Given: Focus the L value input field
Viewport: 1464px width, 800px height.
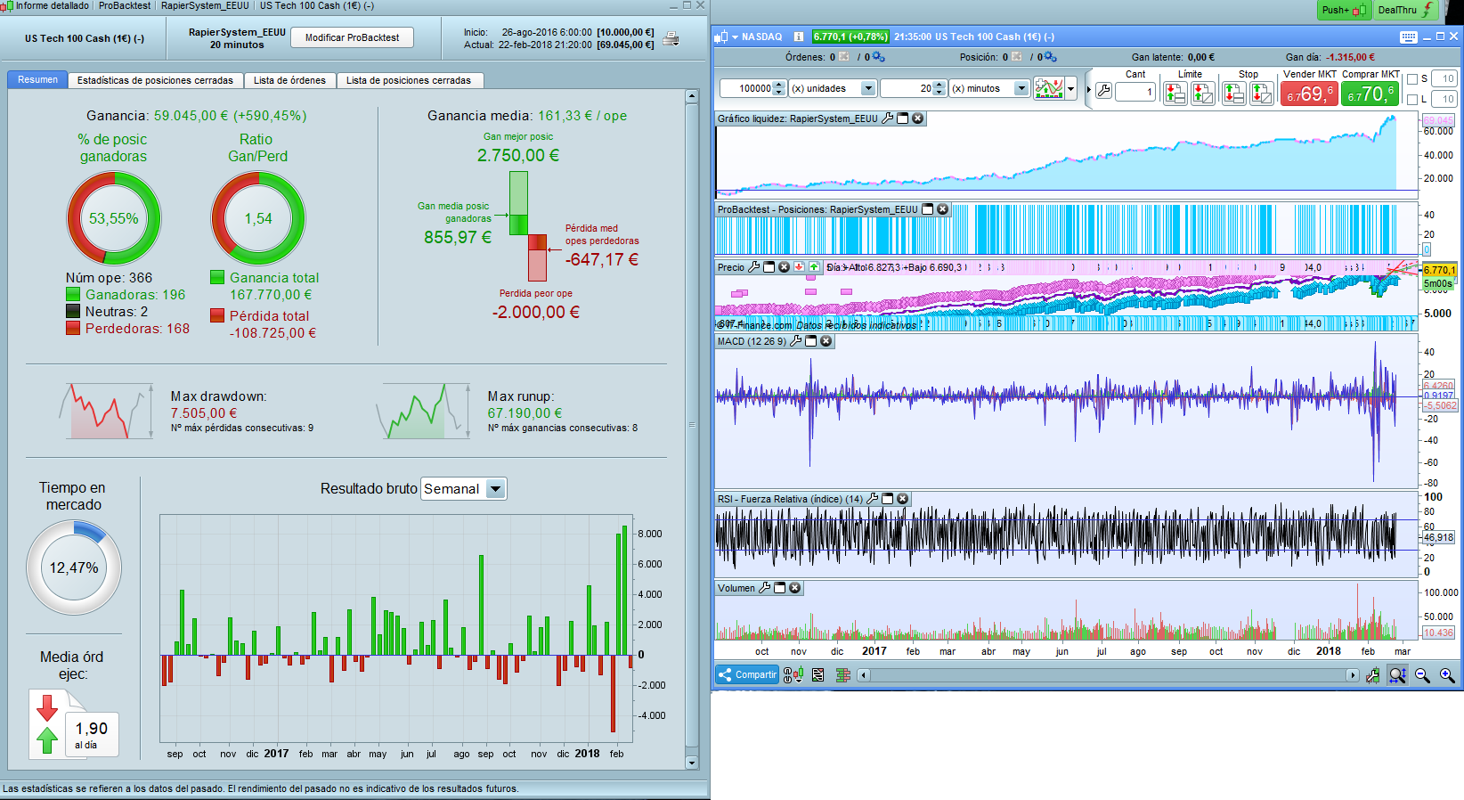Looking at the screenshot, I should click(x=1444, y=99).
